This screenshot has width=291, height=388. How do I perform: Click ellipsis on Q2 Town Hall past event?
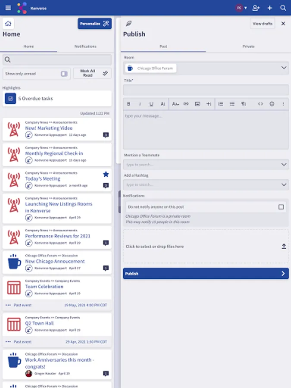(8, 342)
